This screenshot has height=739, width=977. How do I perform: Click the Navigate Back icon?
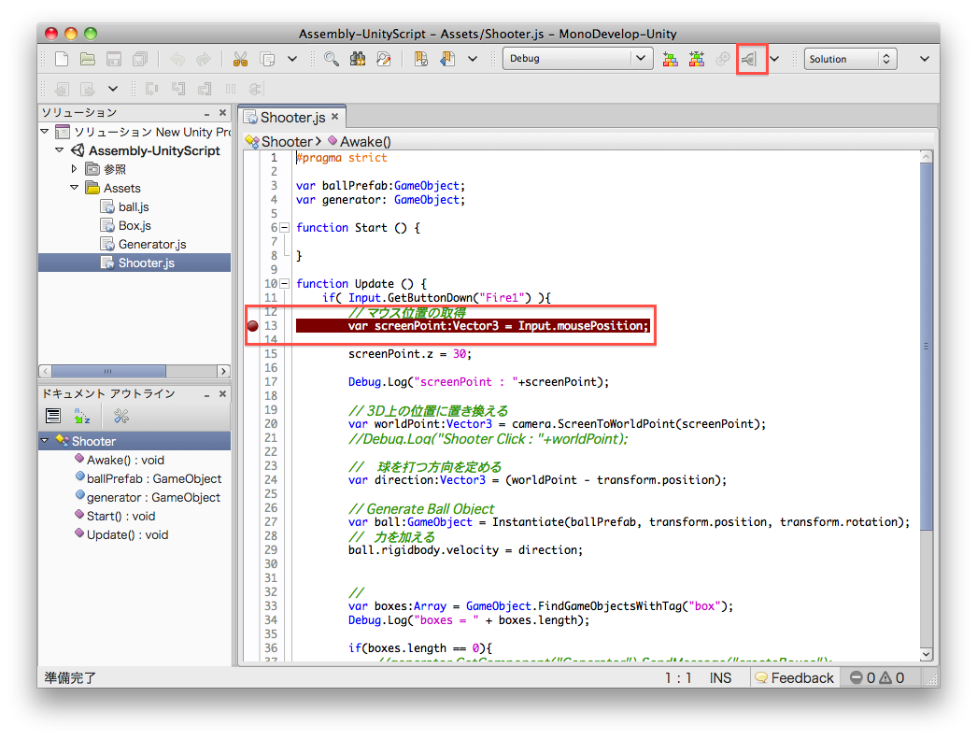click(x=62, y=89)
